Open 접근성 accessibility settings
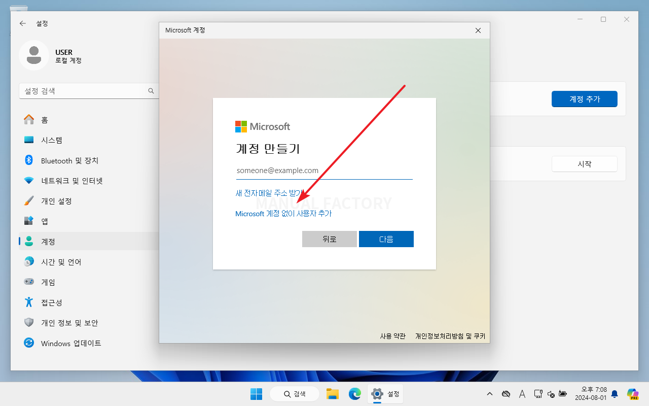The height and width of the screenshot is (406, 649). 89,302
